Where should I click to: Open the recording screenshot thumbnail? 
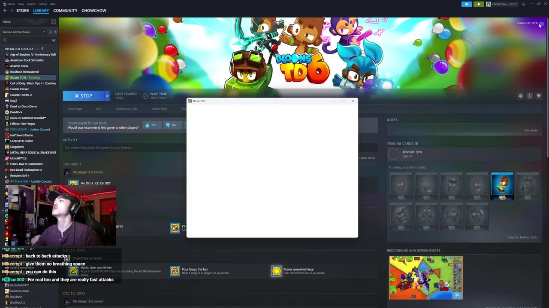click(426, 278)
